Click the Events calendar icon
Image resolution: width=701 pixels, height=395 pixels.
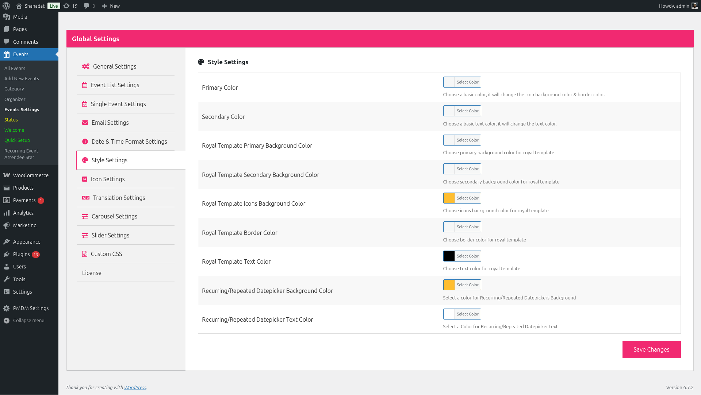pos(7,54)
